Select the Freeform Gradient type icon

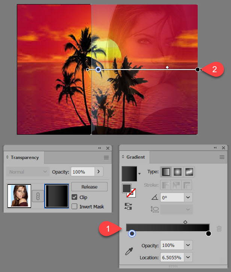[189, 172]
